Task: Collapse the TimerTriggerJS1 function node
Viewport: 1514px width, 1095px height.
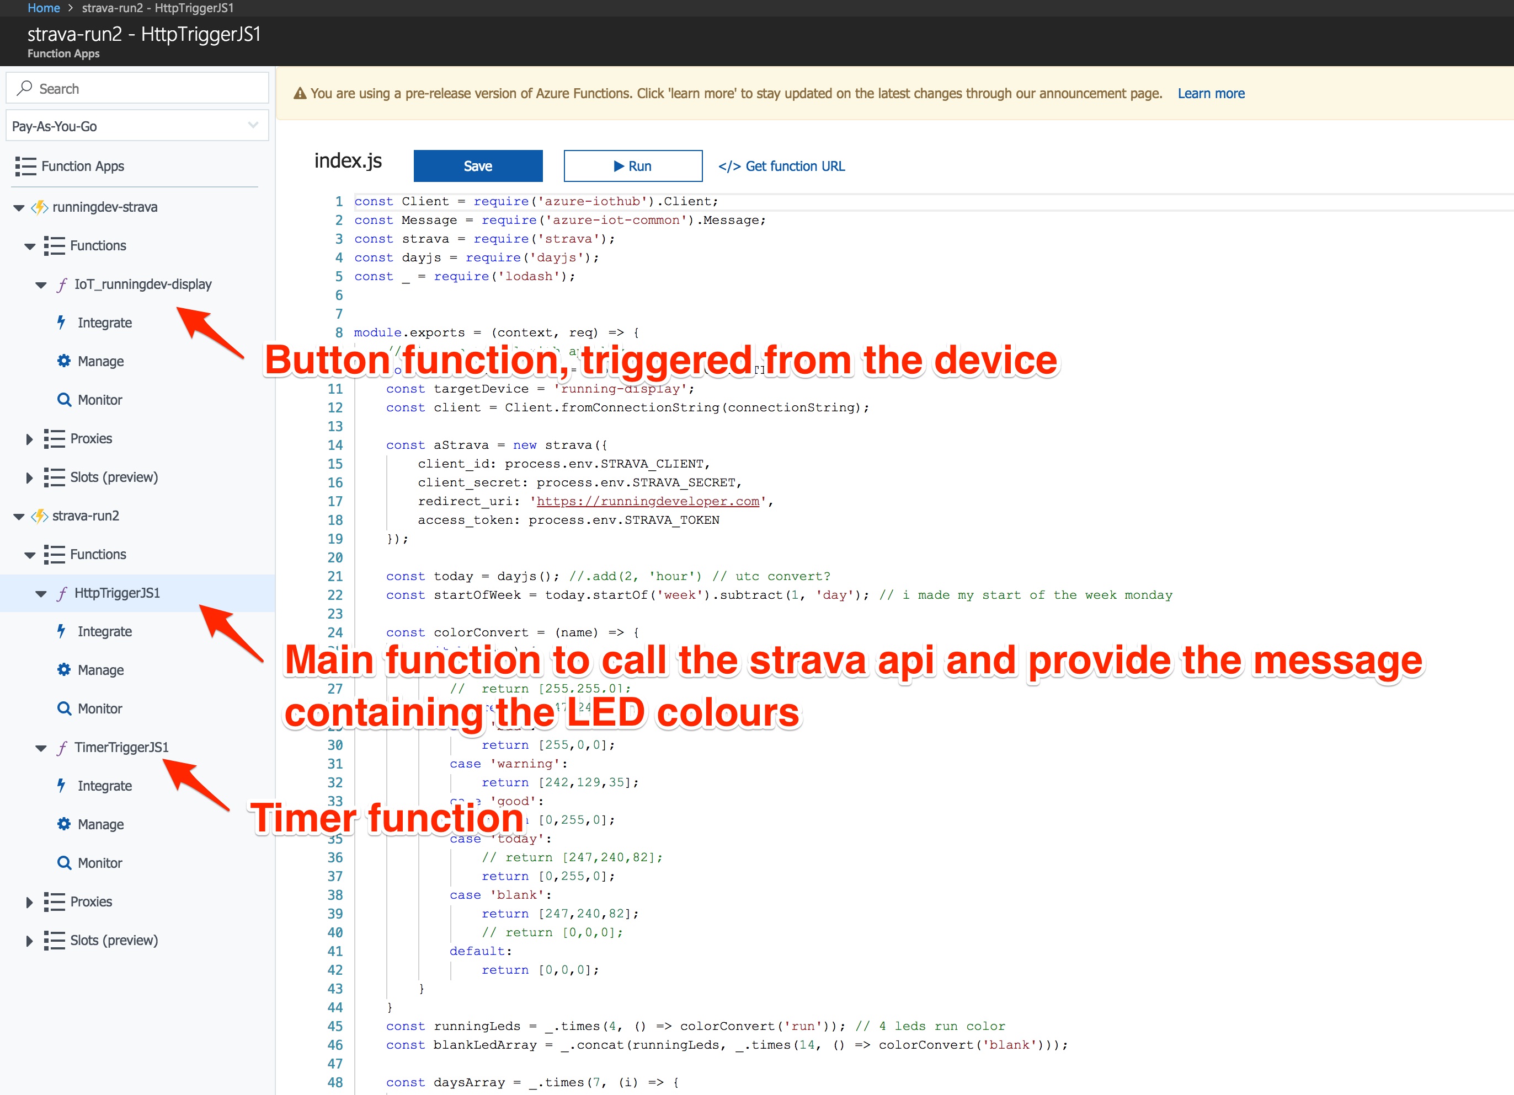Action: [41, 748]
